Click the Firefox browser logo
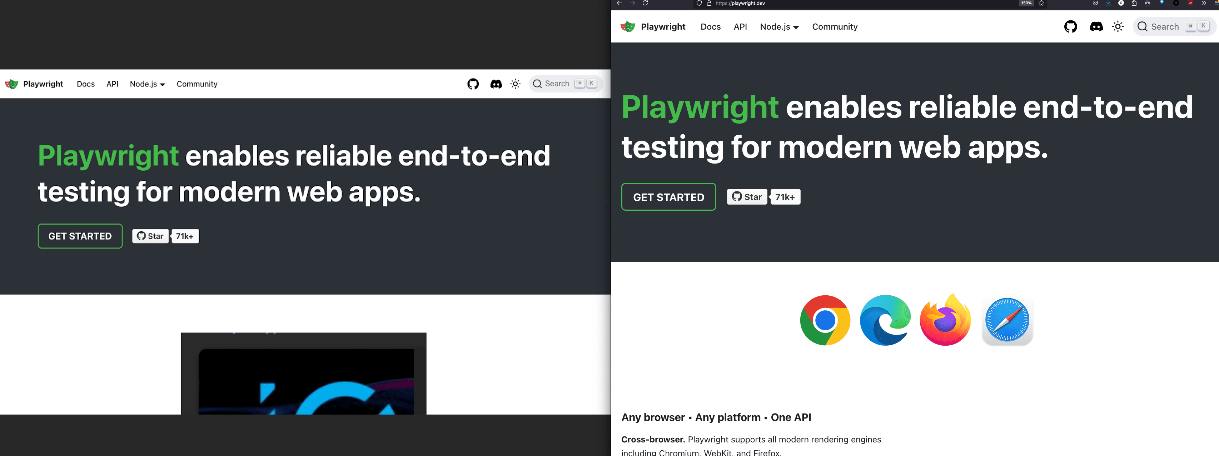Screen dimensions: 1219x456 click(945, 319)
